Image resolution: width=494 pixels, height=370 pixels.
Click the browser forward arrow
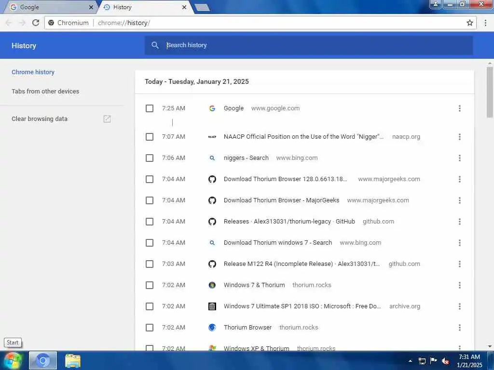click(x=22, y=23)
